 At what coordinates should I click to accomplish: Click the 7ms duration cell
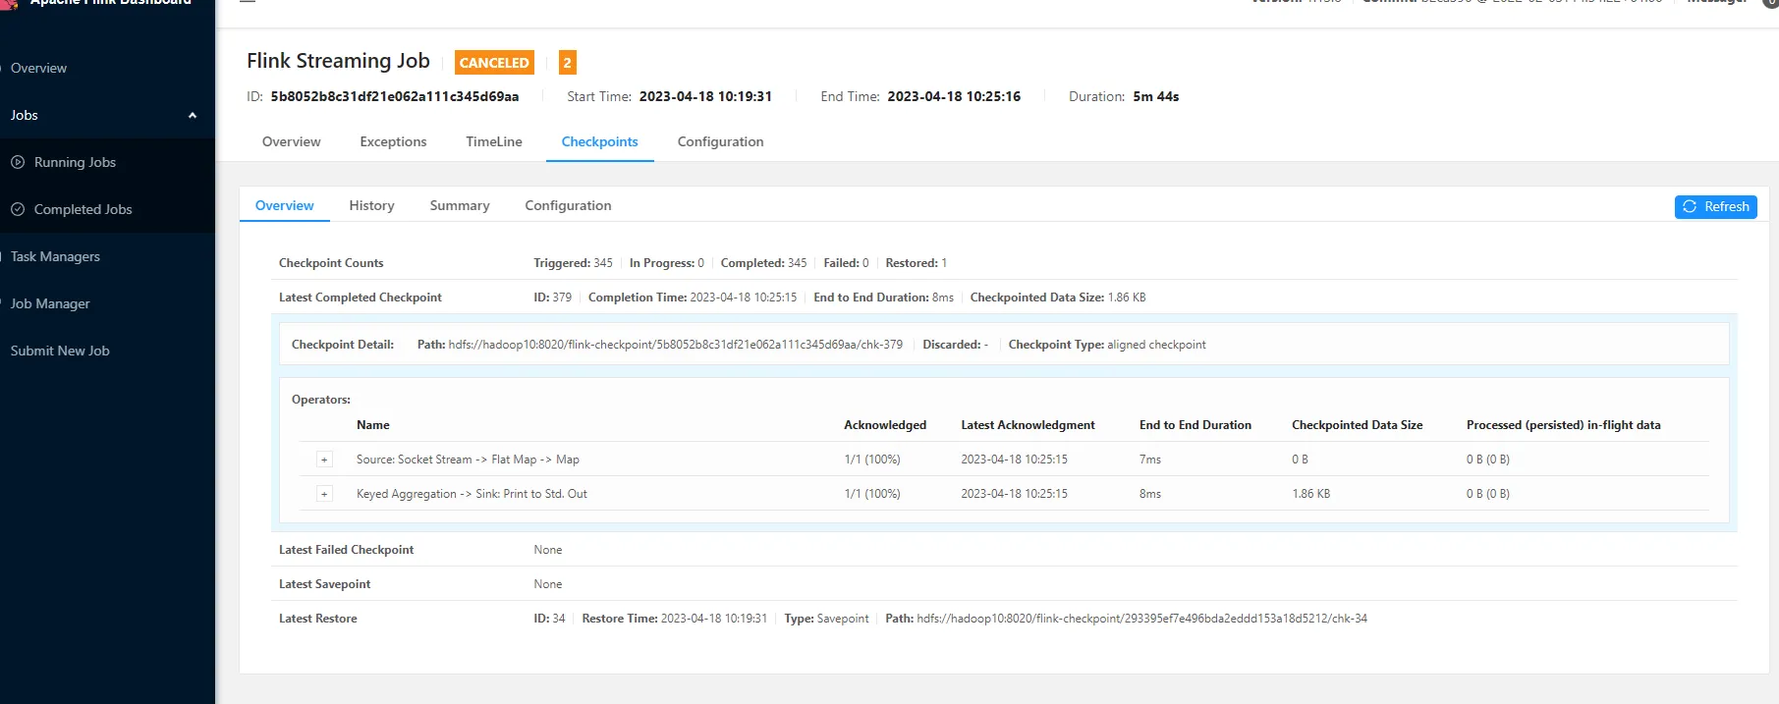(x=1150, y=460)
